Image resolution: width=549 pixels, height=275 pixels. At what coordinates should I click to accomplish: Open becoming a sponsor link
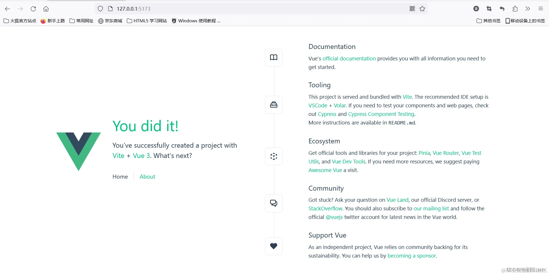coord(412,256)
